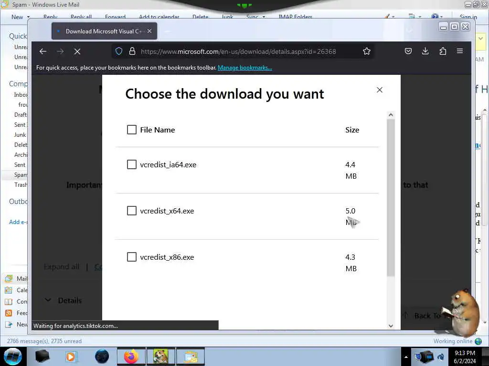Screen dimensions: 489x366
Task: Open the Firefox taskbar icon
Action: pyautogui.click(x=131, y=356)
